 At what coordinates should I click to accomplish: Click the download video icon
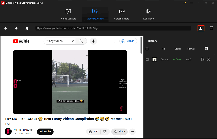tap(201, 28)
